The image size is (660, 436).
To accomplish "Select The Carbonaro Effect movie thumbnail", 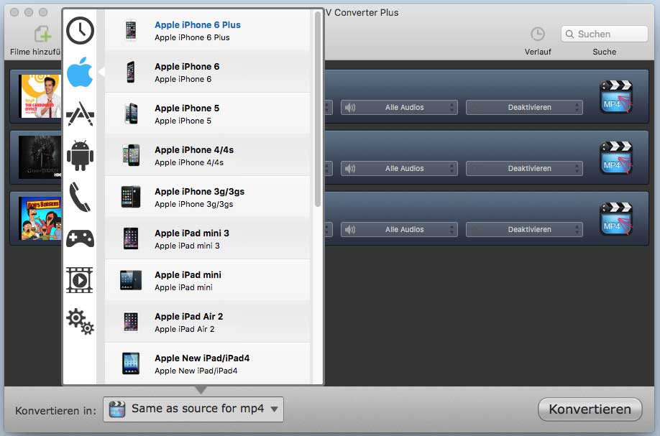I will click(x=40, y=96).
